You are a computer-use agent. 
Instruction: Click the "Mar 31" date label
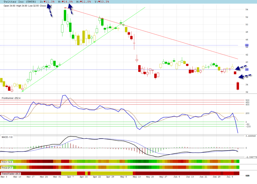coord(57,177)
